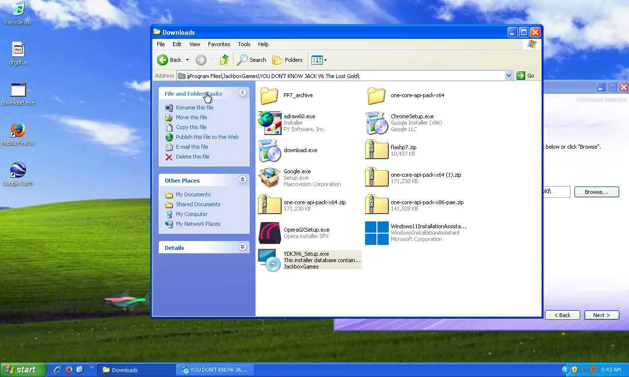
Task: Launch Internet Explorer from Quick Launch
Action: [x=57, y=370]
